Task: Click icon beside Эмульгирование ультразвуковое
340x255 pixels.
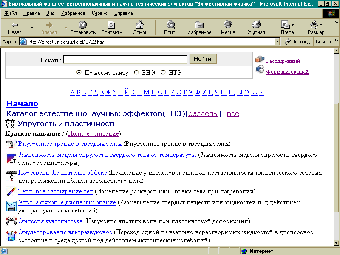Action: [11, 236]
